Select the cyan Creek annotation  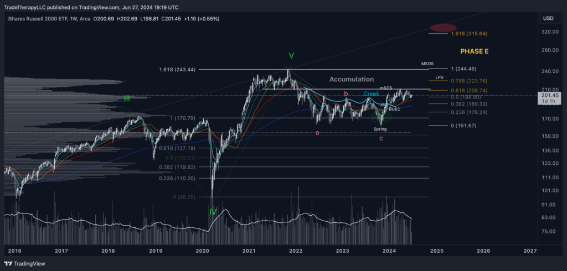371,94
